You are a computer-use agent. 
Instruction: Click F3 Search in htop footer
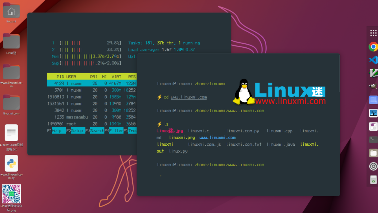(x=95, y=131)
